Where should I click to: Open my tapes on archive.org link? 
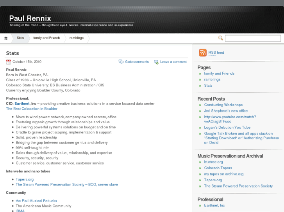coord(224,174)
